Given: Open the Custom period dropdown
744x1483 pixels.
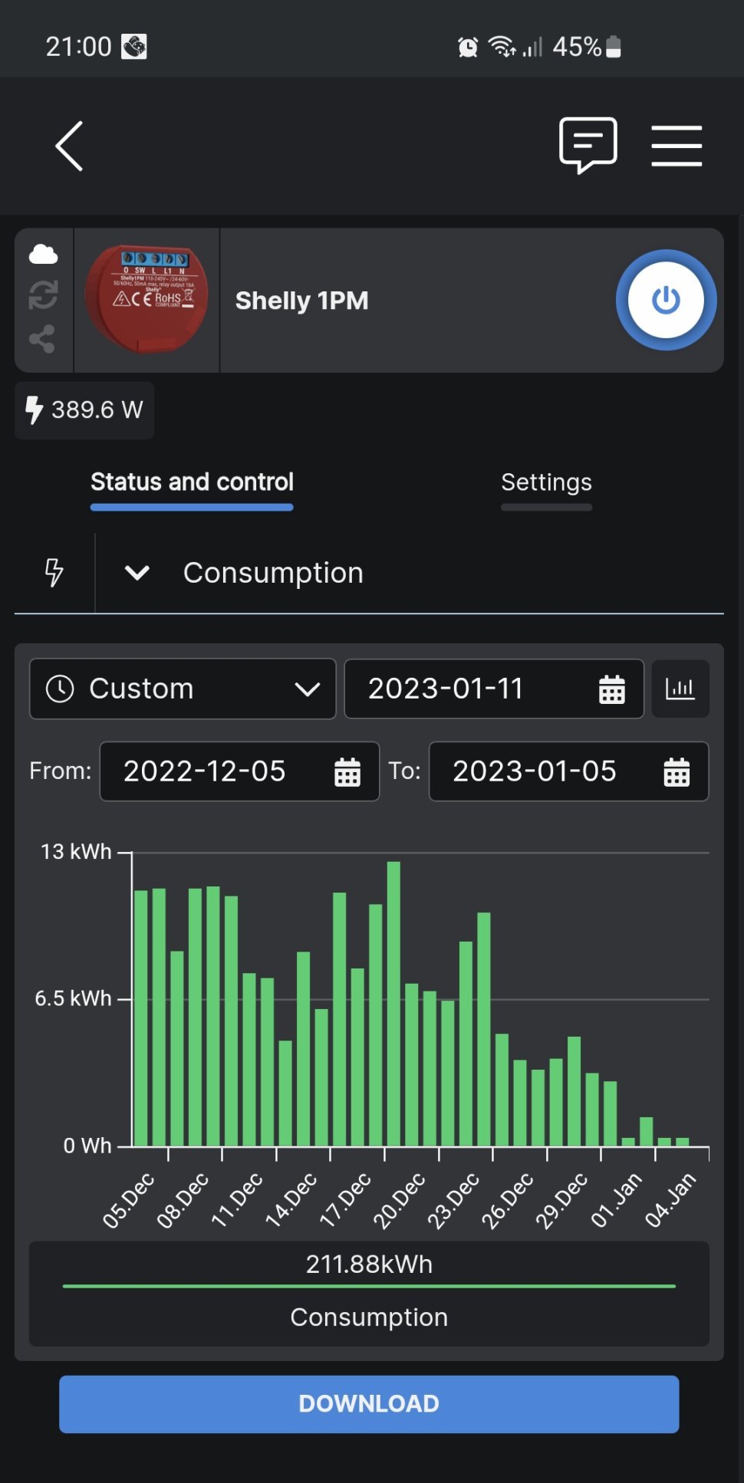Looking at the screenshot, I should click(x=183, y=689).
